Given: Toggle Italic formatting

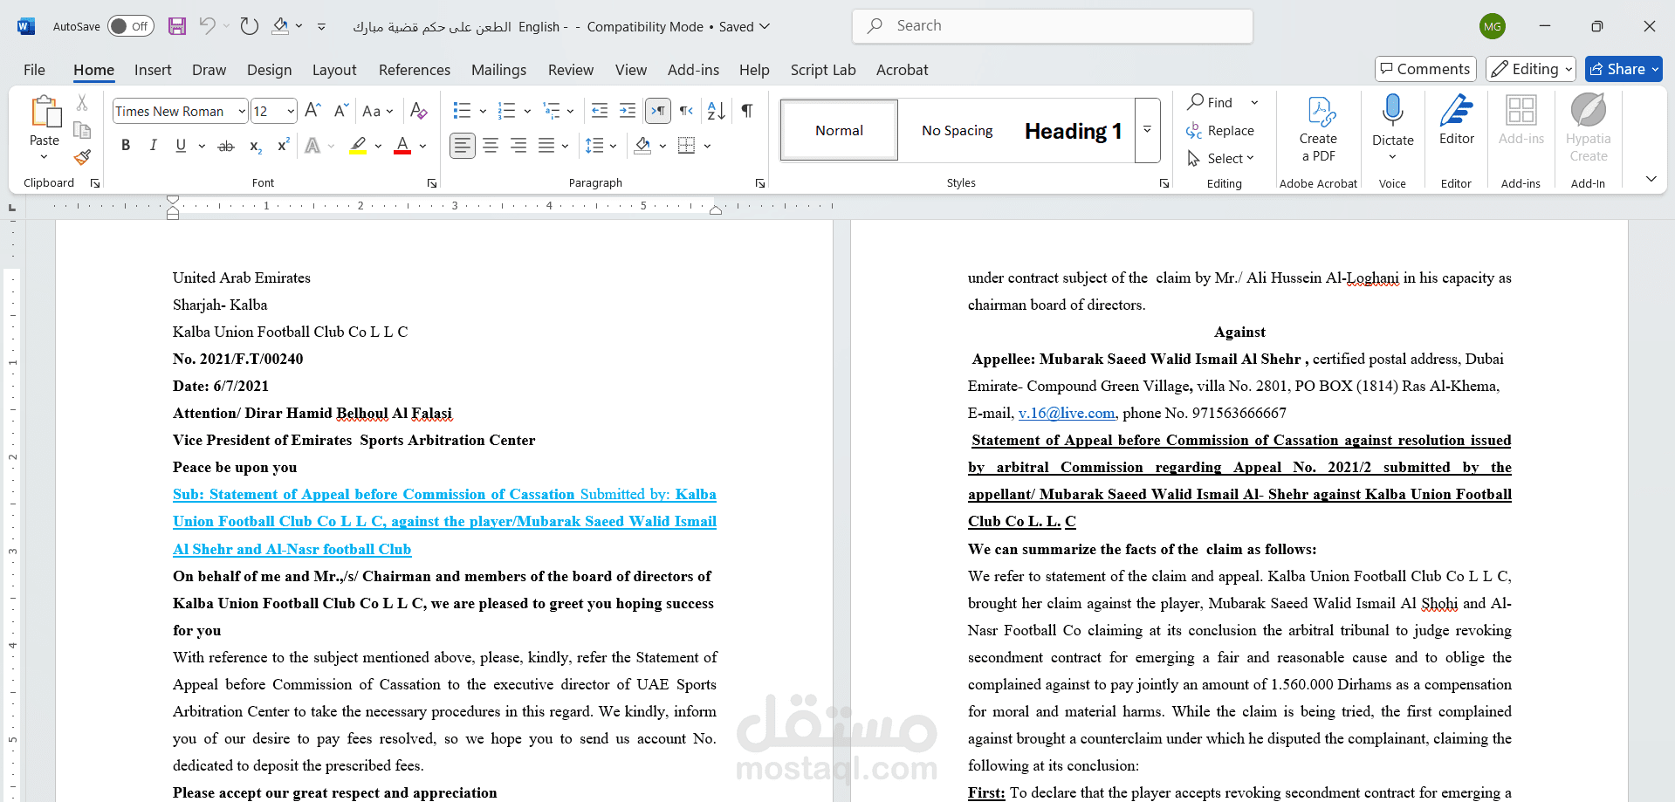Looking at the screenshot, I should (154, 146).
